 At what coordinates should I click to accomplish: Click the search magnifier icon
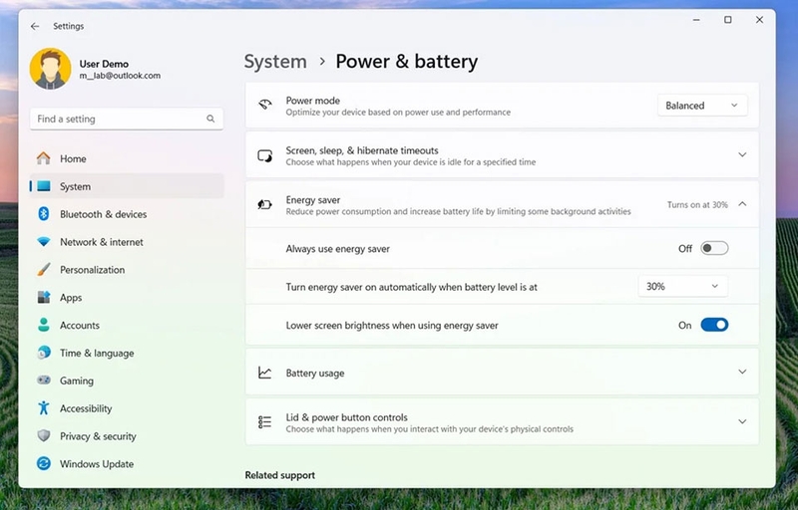[x=210, y=119]
